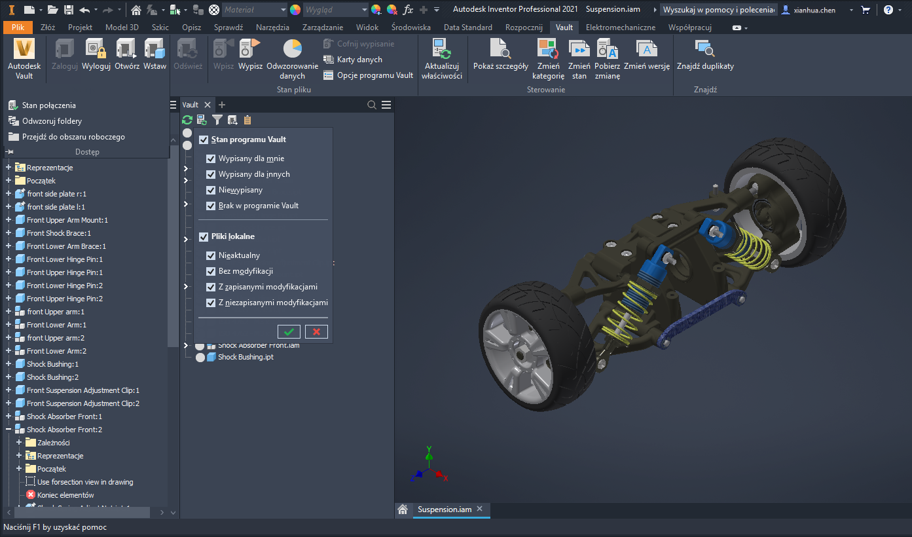Close the Vault panel tab

point(207,105)
